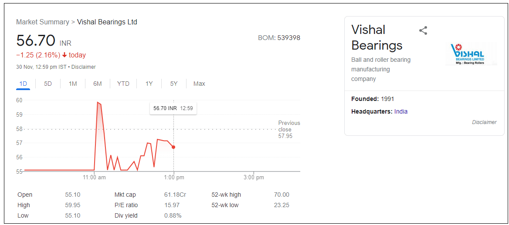Click the Disclaimer link in the company card

coord(484,122)
